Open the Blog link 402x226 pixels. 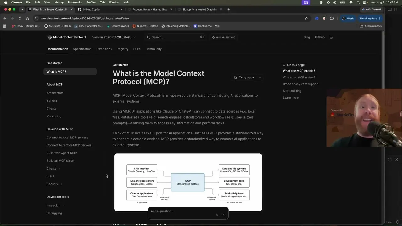307,37
